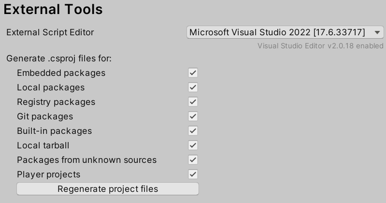Click the External Tools heading
The image size is (386, 203).
[53, 9]
